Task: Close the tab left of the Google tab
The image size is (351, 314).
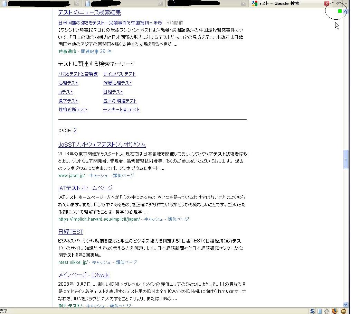Action: pos(243,3)
